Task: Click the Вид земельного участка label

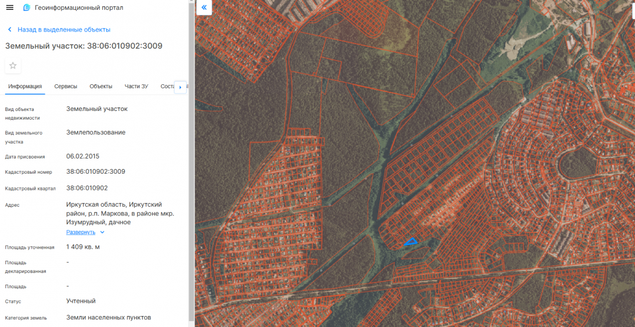Action: [x=23, y=138]
